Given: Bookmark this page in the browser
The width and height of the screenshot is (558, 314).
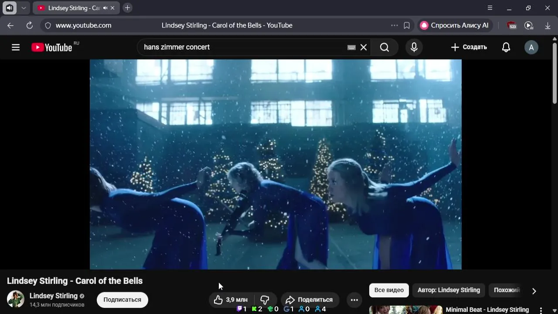Looking at the screenshot, I should tap(407, 25).
